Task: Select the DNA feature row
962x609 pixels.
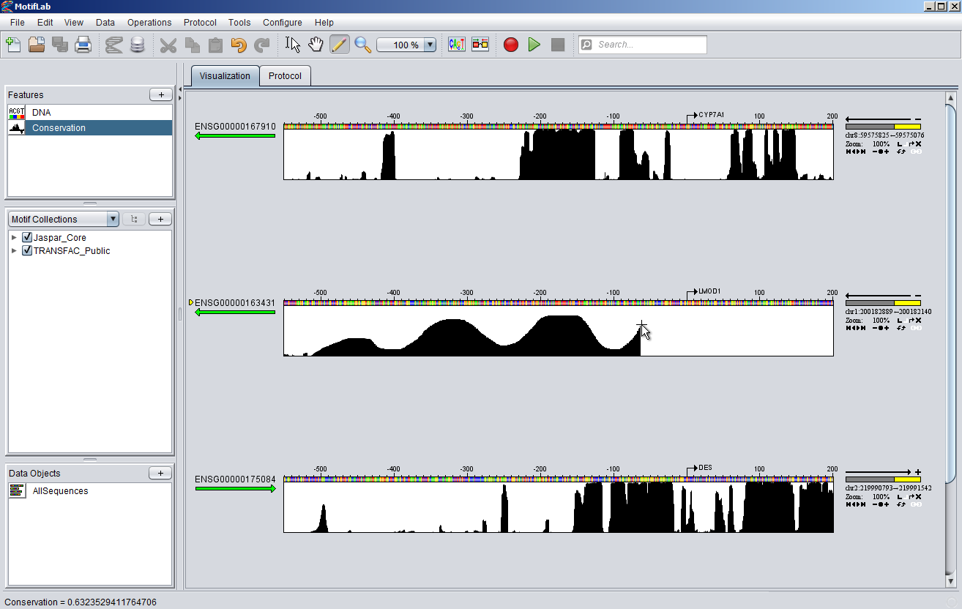Action: click(90, 113)
